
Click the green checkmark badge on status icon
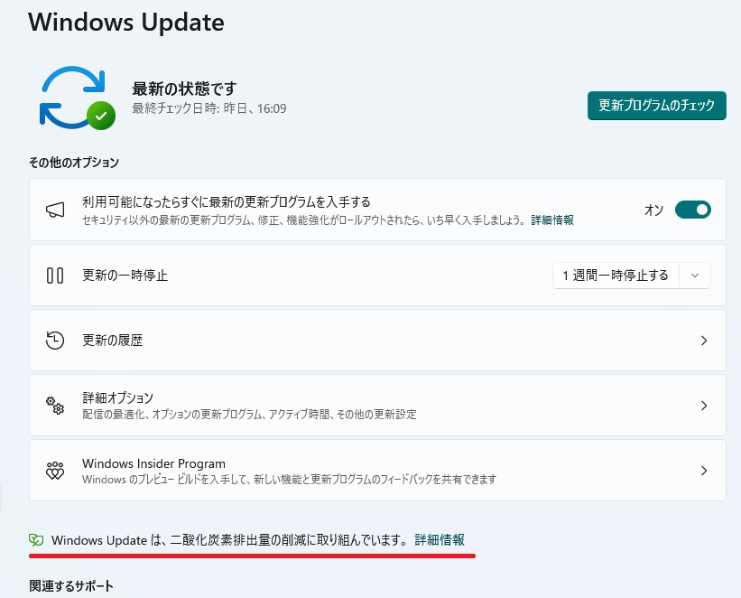(101, 116)
